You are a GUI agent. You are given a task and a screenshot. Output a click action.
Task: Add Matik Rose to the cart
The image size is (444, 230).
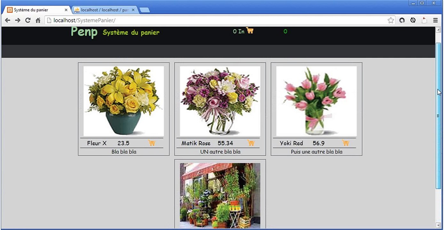(251, 143)
